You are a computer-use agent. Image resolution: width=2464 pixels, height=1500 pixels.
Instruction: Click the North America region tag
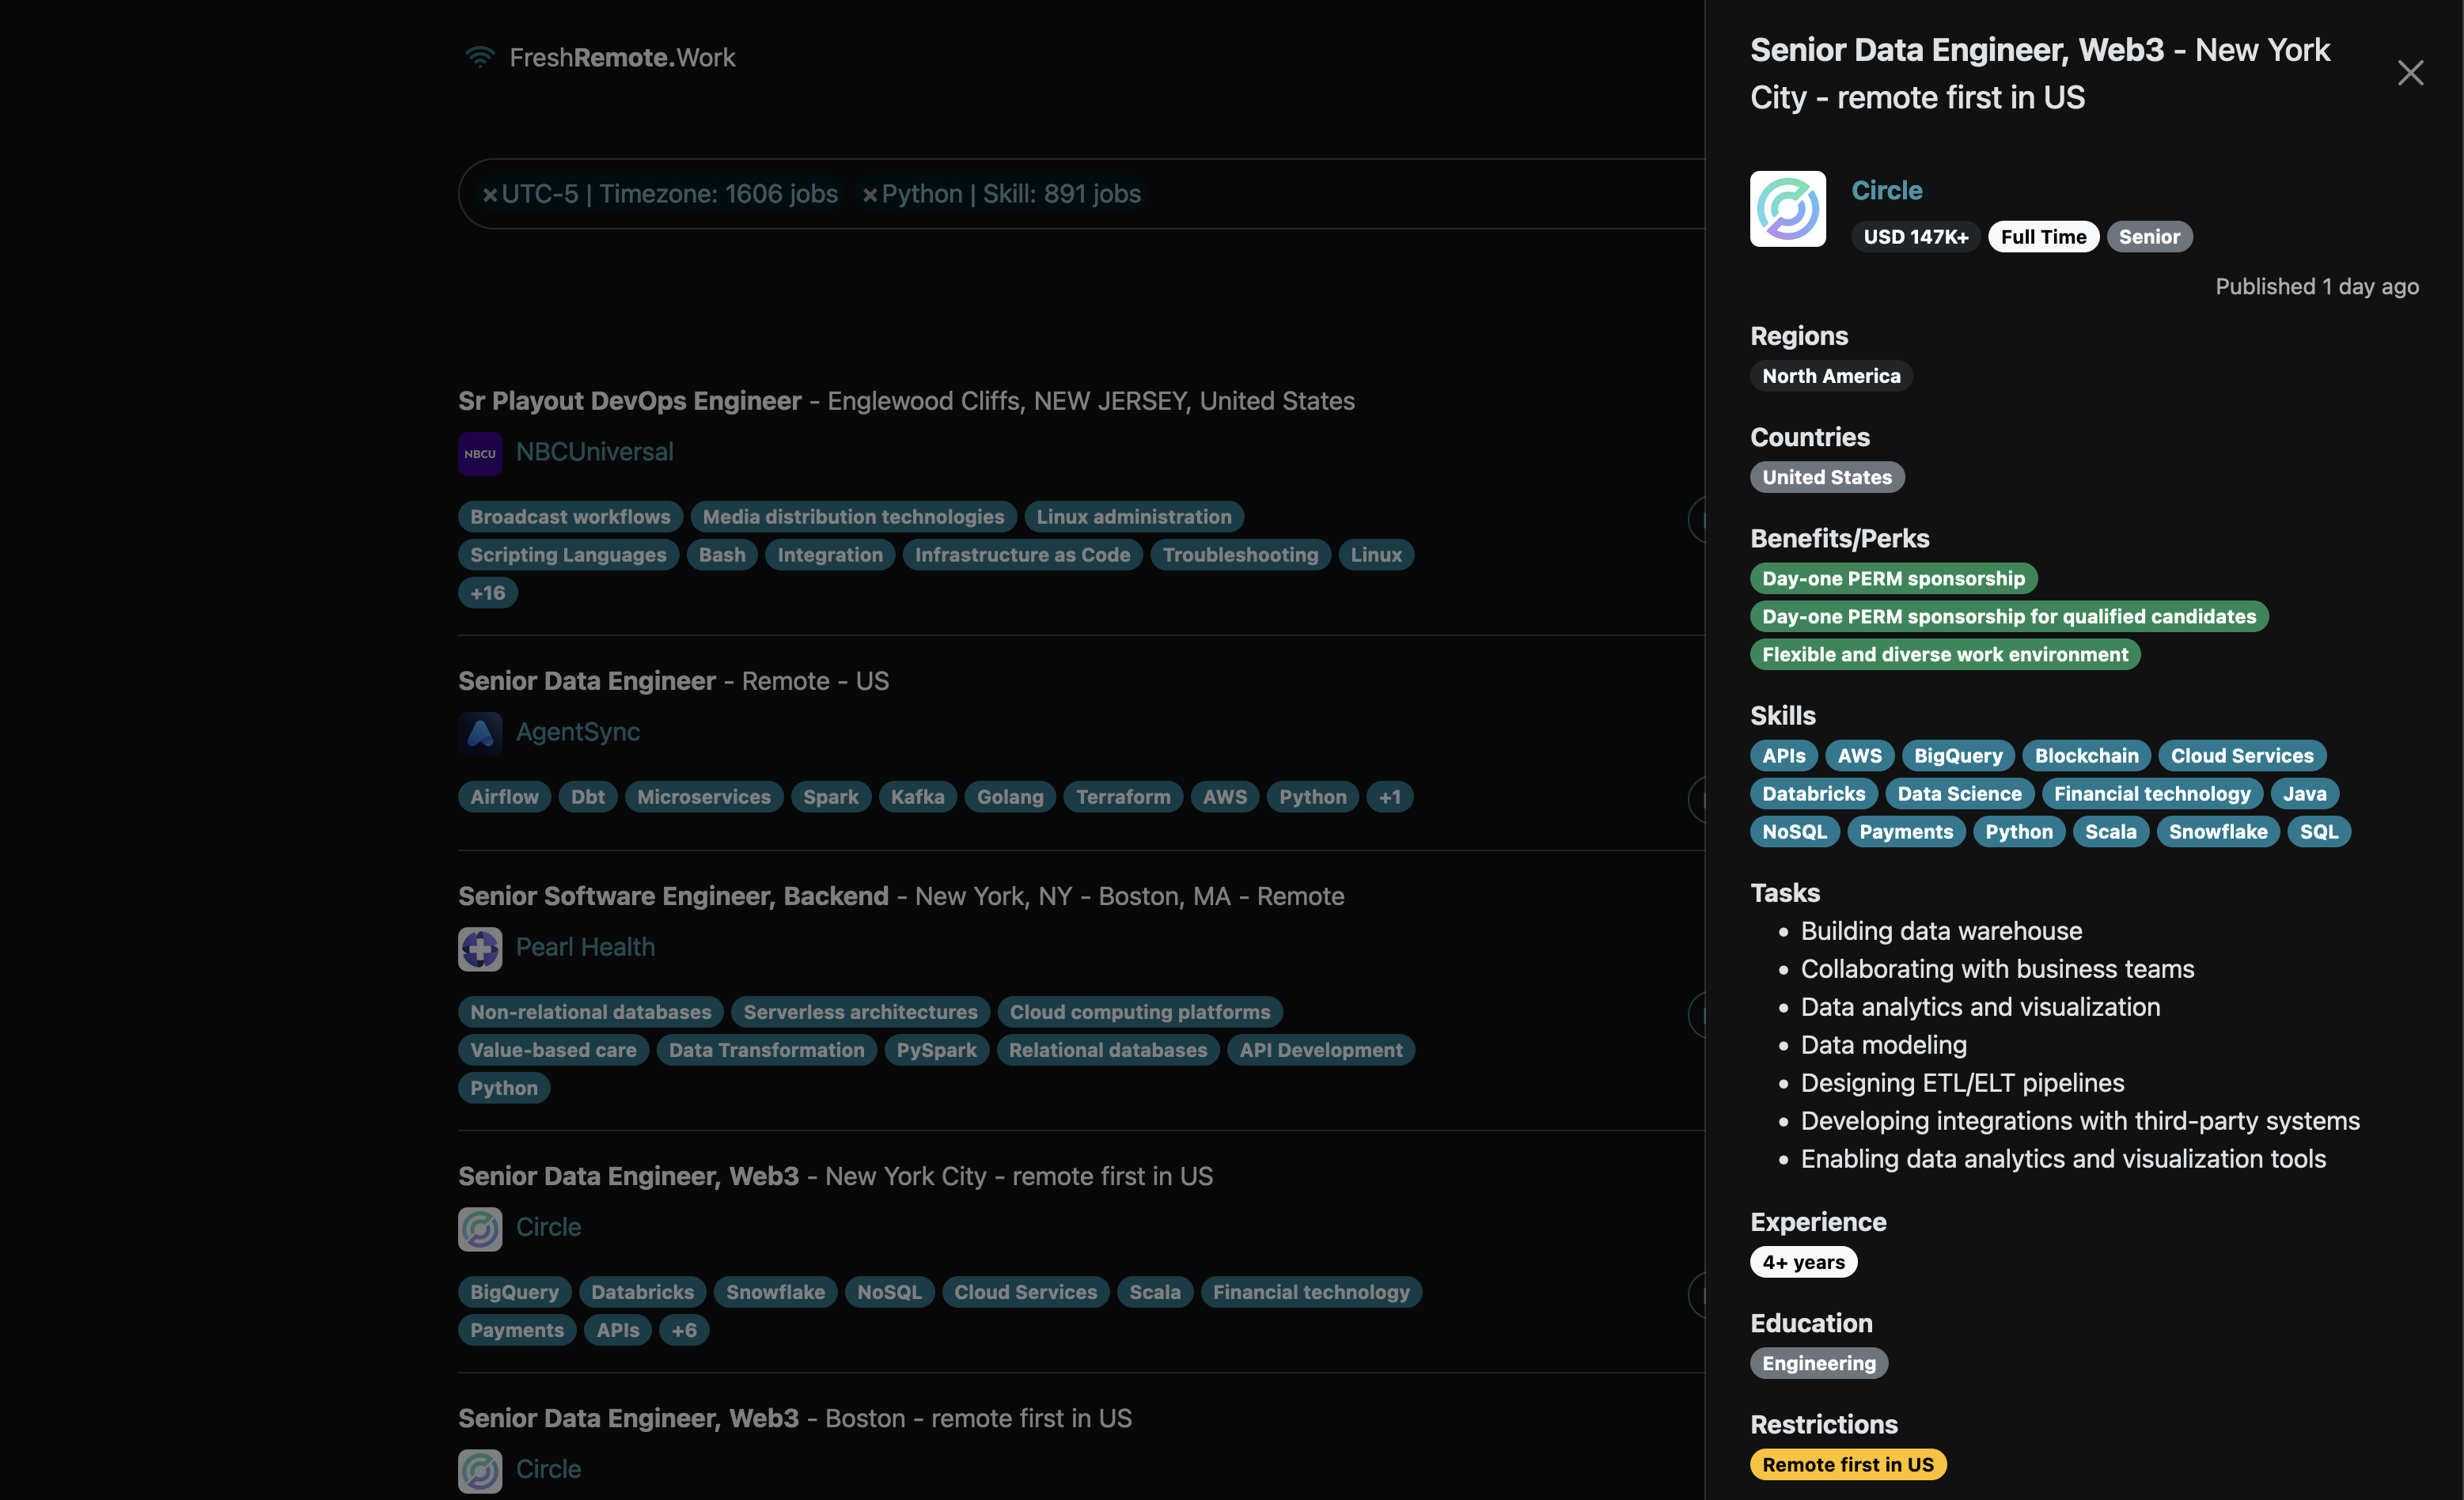coord(1830,376)
